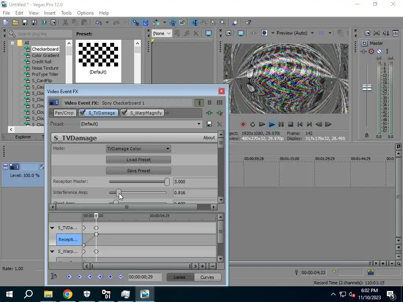Save the project with the floppy disk icon

pos(25,22)
